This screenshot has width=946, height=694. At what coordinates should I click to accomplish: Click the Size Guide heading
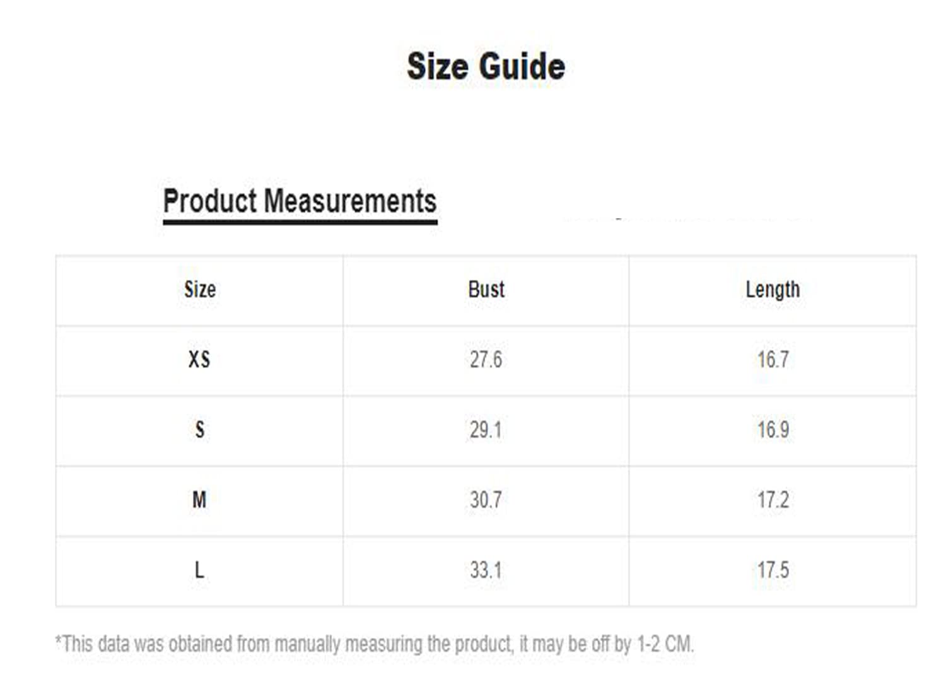pos(486,66)
